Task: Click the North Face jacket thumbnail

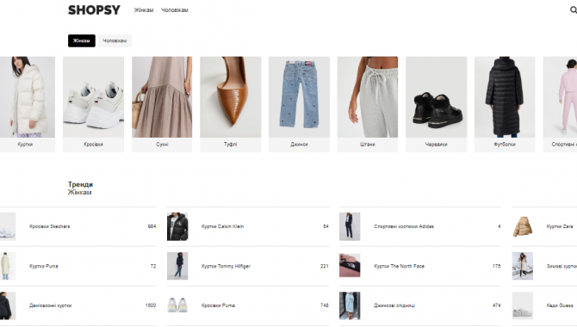Action: 350,266
